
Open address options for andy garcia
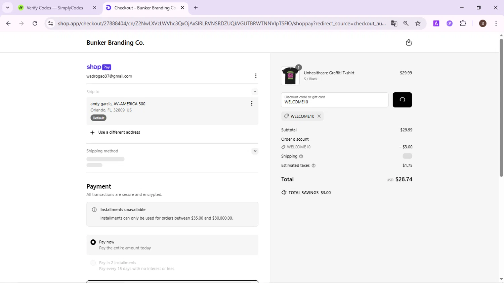pyautogui.click(x=252, y=103)
